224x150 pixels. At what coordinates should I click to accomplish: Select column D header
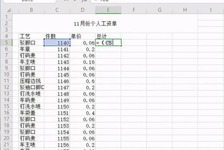coord(83,10)
